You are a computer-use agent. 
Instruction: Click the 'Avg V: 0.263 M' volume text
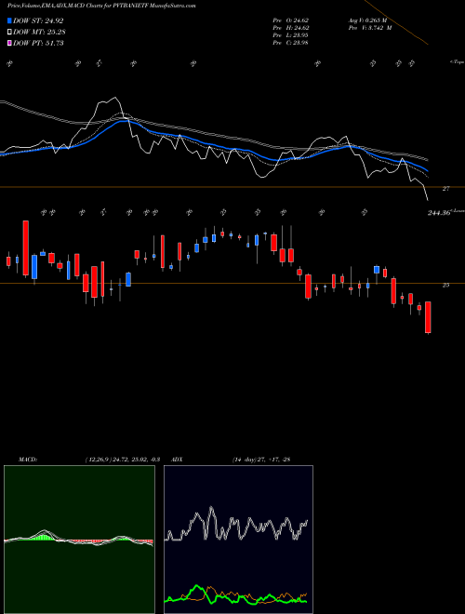click(367, 20)
